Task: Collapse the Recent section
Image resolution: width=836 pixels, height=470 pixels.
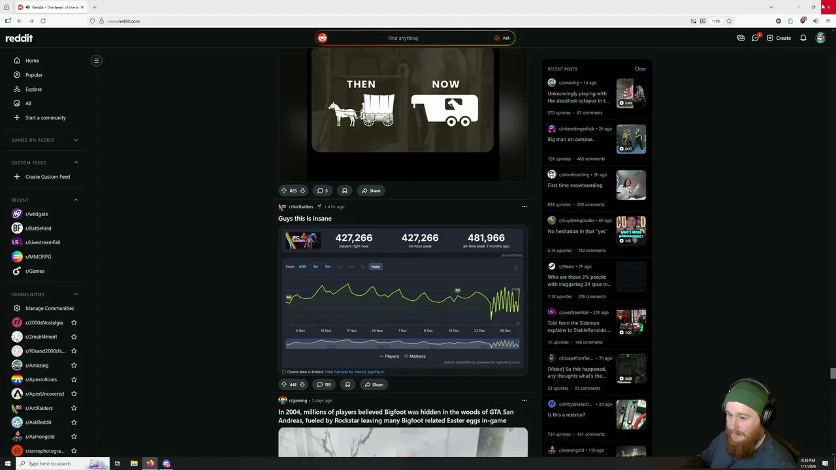Action: 76,200
